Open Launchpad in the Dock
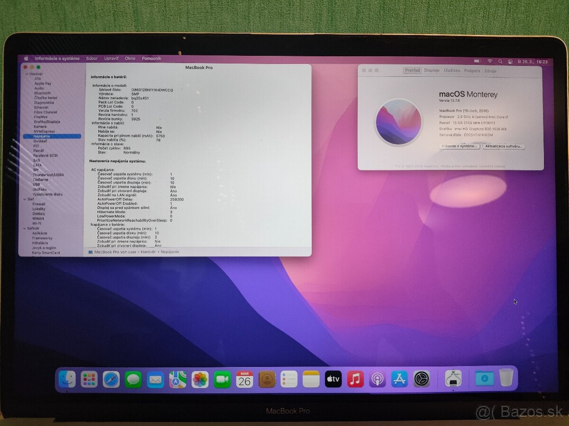The height and width of the screenshot is (426, 569). point(89,379)
